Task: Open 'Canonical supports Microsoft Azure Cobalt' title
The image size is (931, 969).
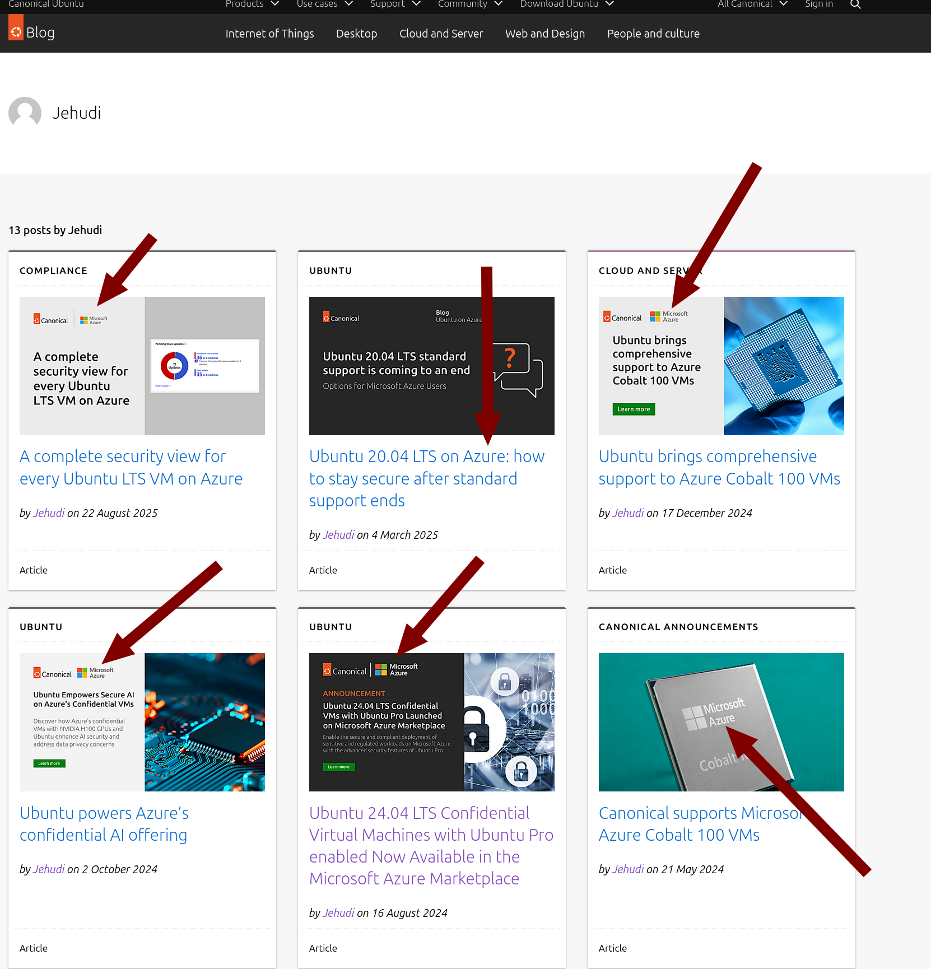Action: pos(702,823)
